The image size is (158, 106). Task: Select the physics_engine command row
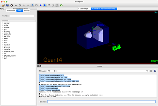pos(18,56)
